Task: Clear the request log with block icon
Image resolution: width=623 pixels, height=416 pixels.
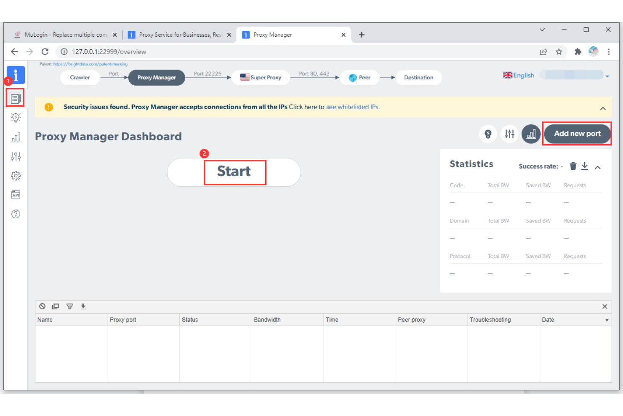Action: click(43, 306)
